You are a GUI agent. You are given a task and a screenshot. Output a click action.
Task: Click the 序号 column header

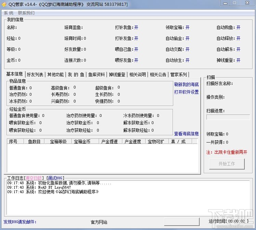[15, 141]
